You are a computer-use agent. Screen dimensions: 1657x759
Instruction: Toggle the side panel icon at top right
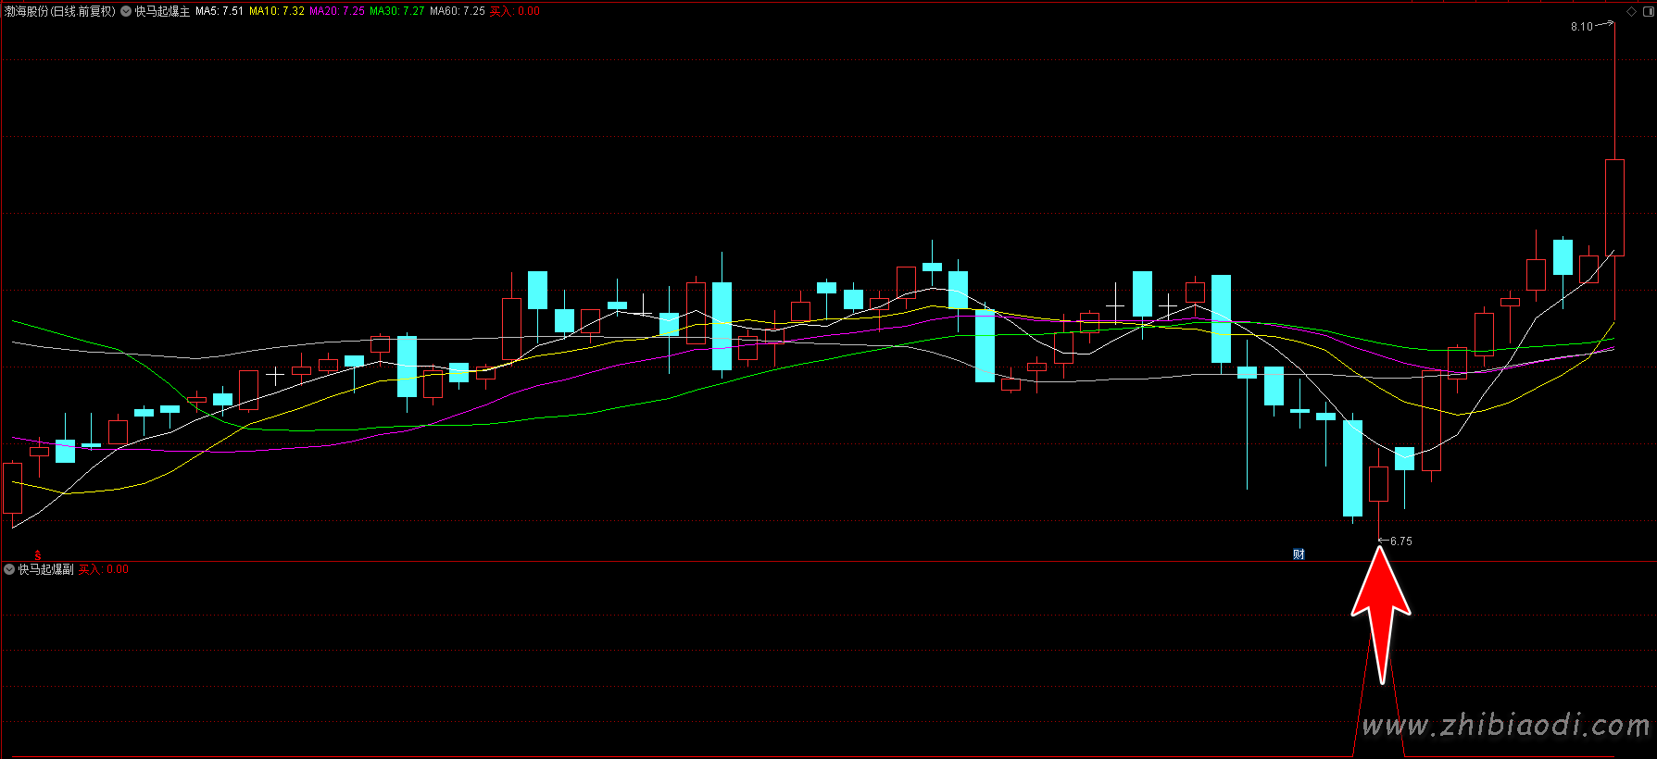pyautogui.click(x=1647, y=12)
